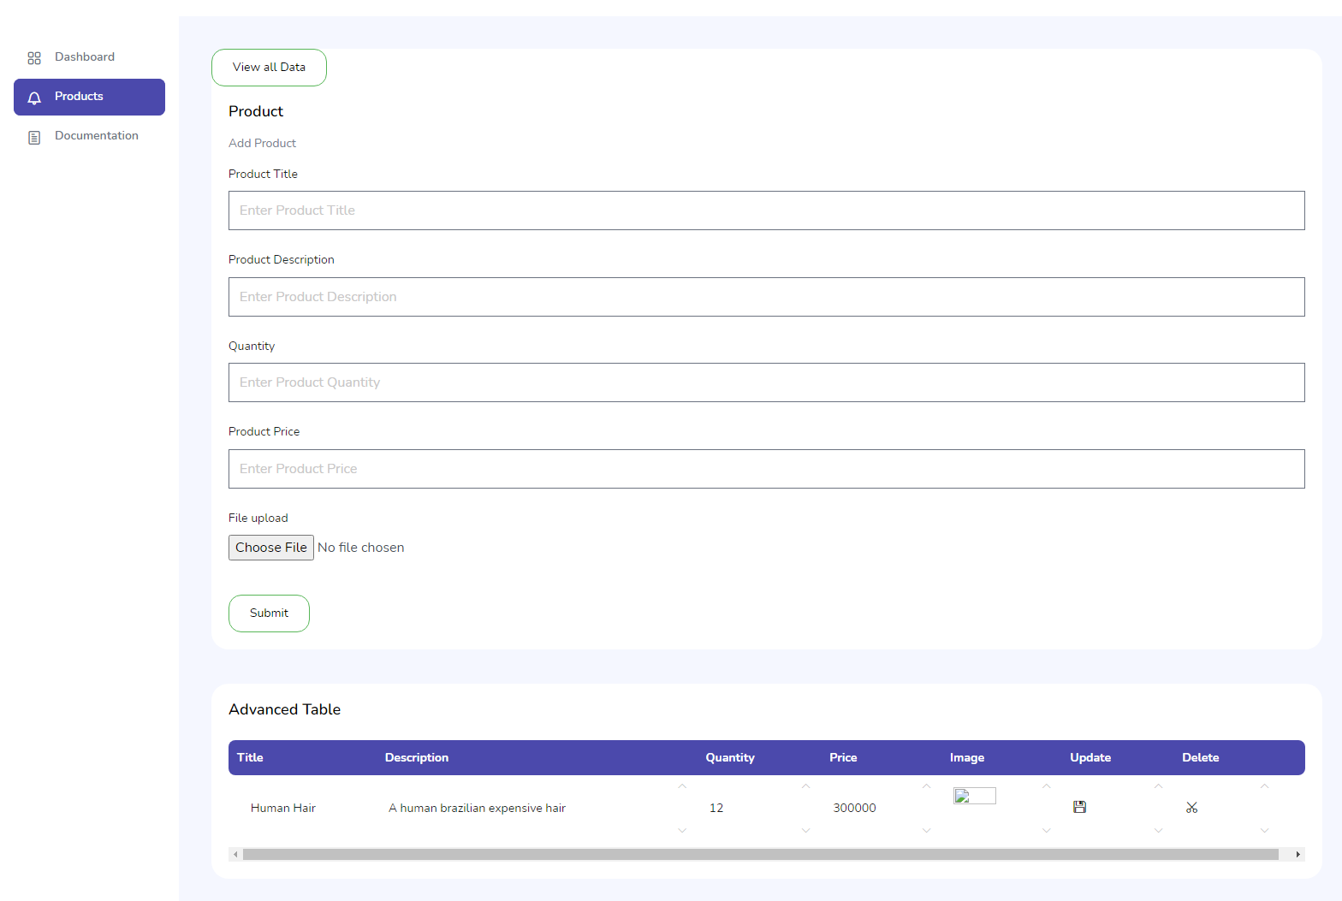Click the up chevron between save and scissors icons
The width and height of the screenshot is (1342, 901).
coord(1158,785)
